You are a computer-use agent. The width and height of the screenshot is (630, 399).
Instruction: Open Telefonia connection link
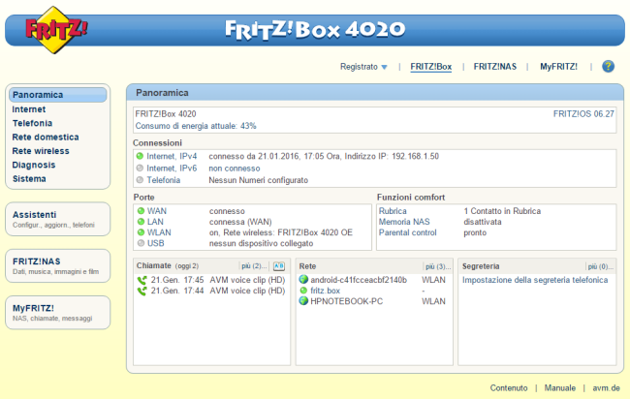163,180
